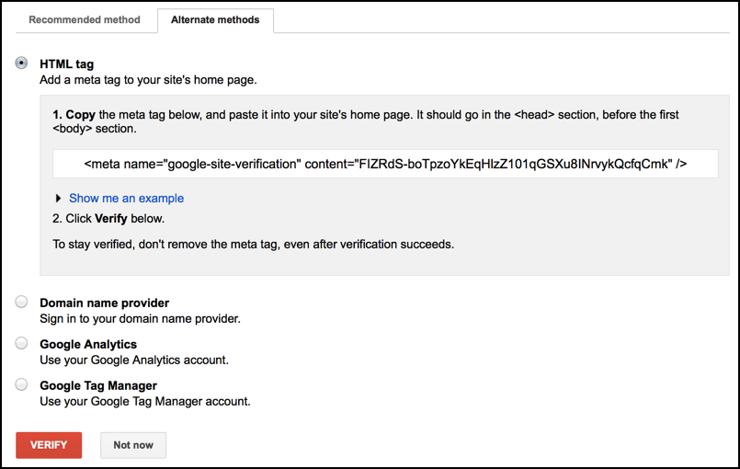Click the bold Google Analytics heading

[x=88, y=344]
